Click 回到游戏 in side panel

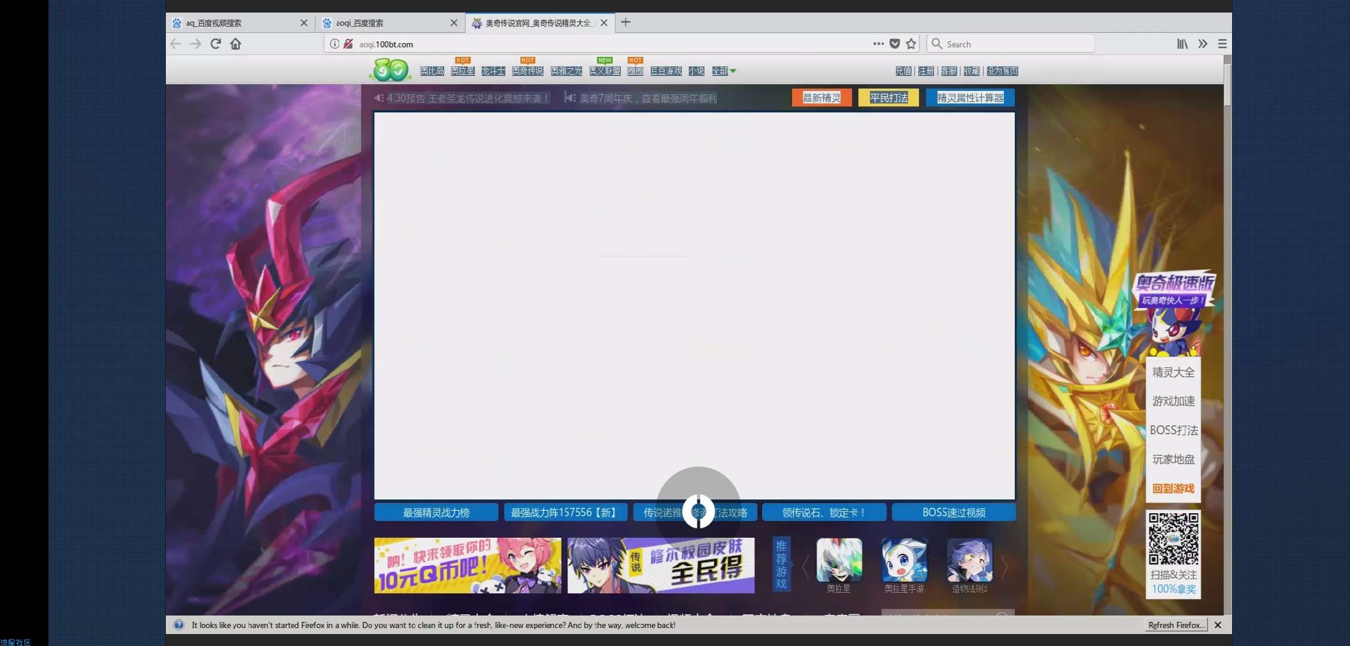coord(1173,489)
